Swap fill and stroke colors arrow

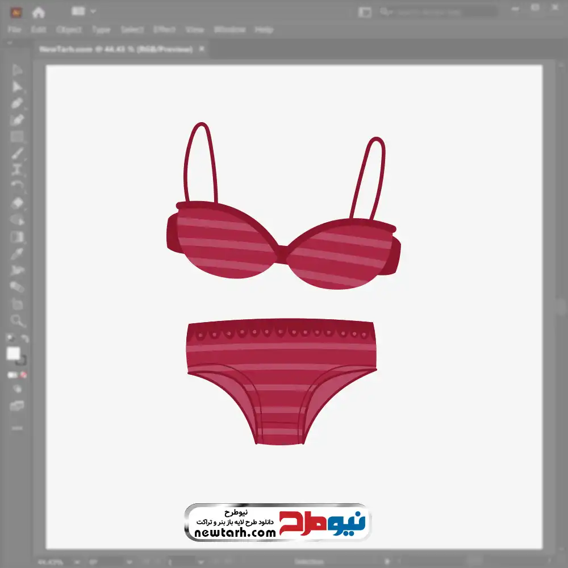(x=24, y=339)
